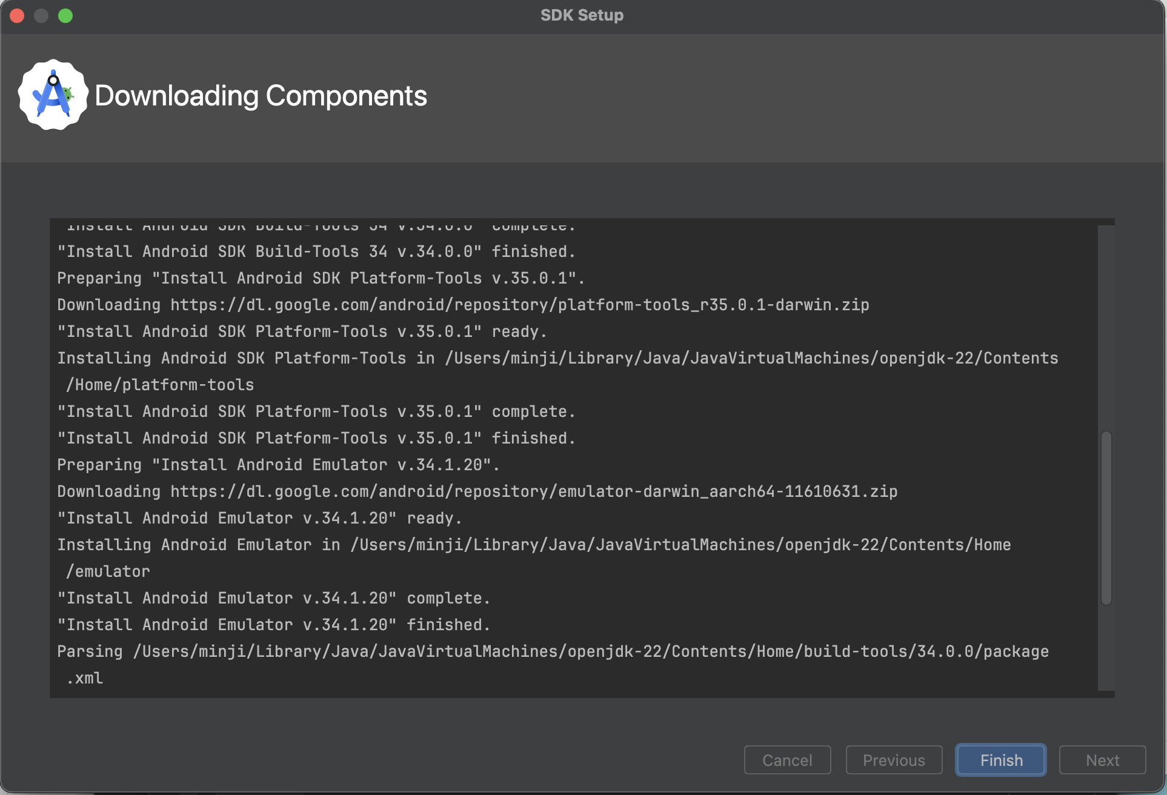The width and height of the screenshot is (1167, 795).
Task: Click the Previous button
Action: coord(894,760)
